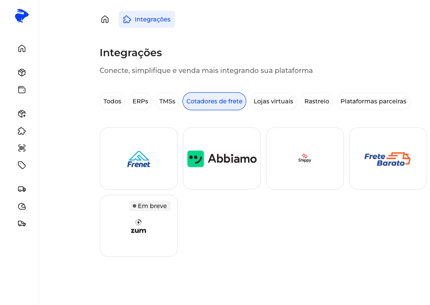Switch to the TMSs filter

[x=167, y=101]
